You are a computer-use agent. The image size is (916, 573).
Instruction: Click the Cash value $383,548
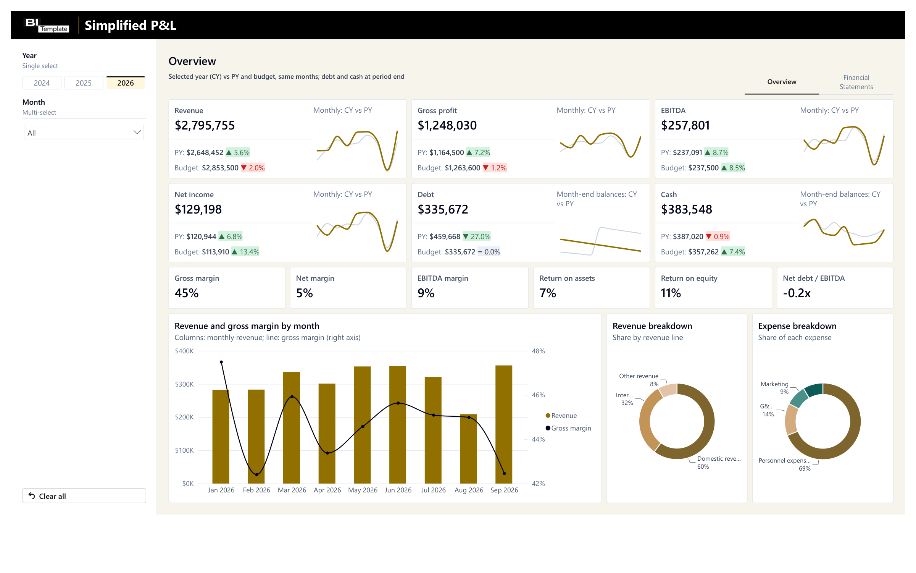(x=686, y=209)
